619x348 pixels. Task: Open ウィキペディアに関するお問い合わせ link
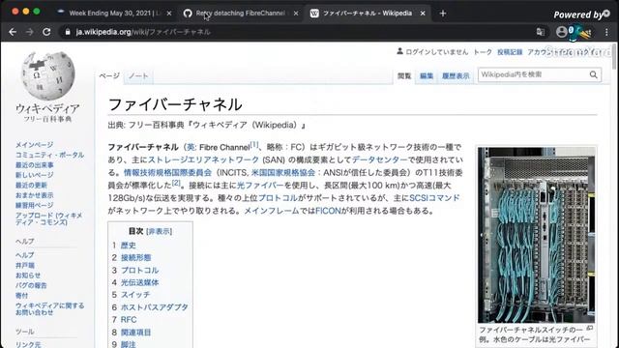(49, 309)
